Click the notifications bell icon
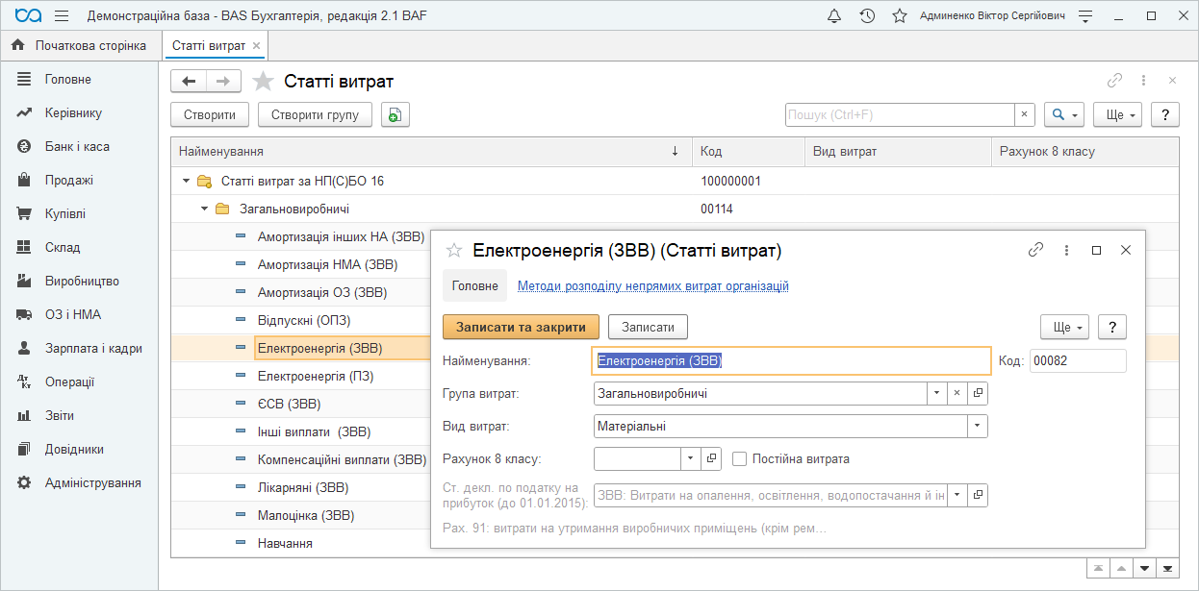 [834, 16]
